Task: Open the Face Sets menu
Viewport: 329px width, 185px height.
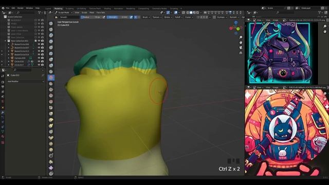Action: click(101, 12)
